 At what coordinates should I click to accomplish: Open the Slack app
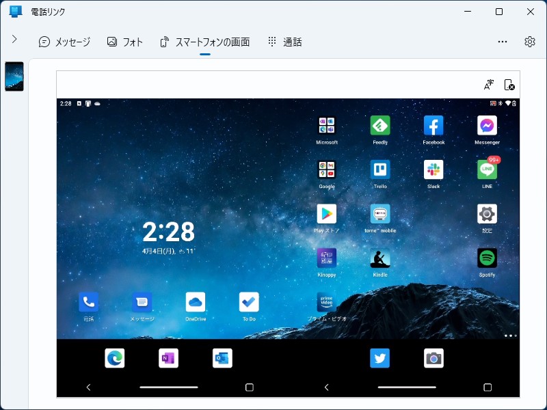coord(433,170)
